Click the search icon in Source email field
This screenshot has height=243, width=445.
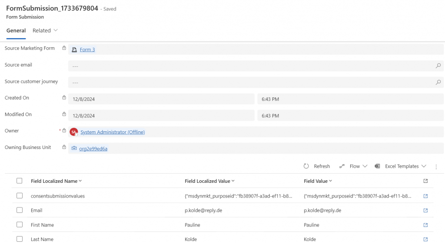pyautogui.click(x=438, y=66)
